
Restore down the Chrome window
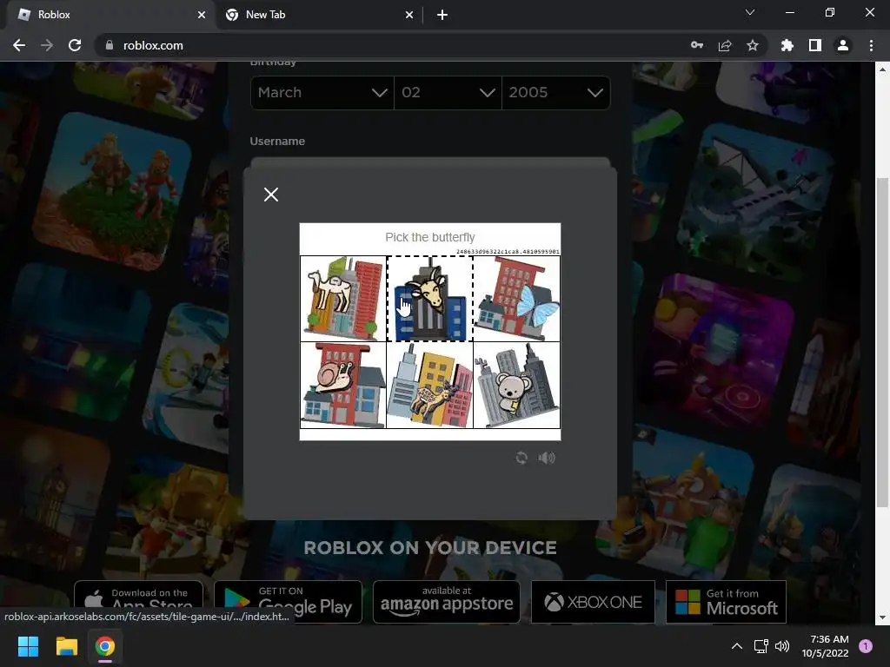click(x=830, y=12)
